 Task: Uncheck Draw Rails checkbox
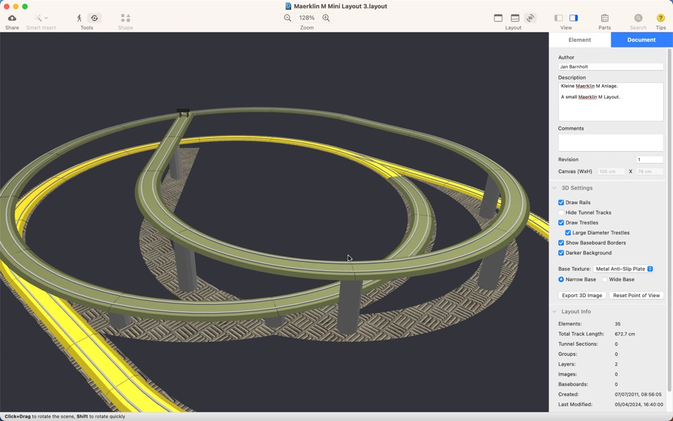[x=561, y=202]
